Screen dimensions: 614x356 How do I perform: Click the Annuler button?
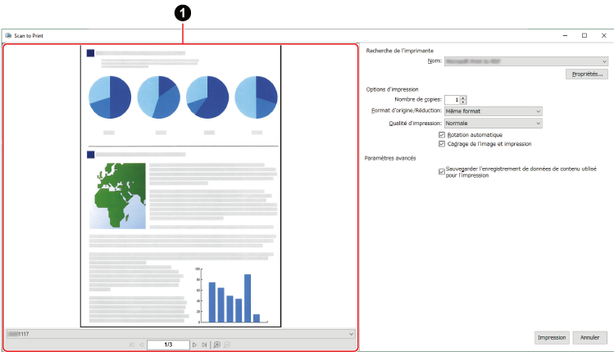[x=590, y=337]
